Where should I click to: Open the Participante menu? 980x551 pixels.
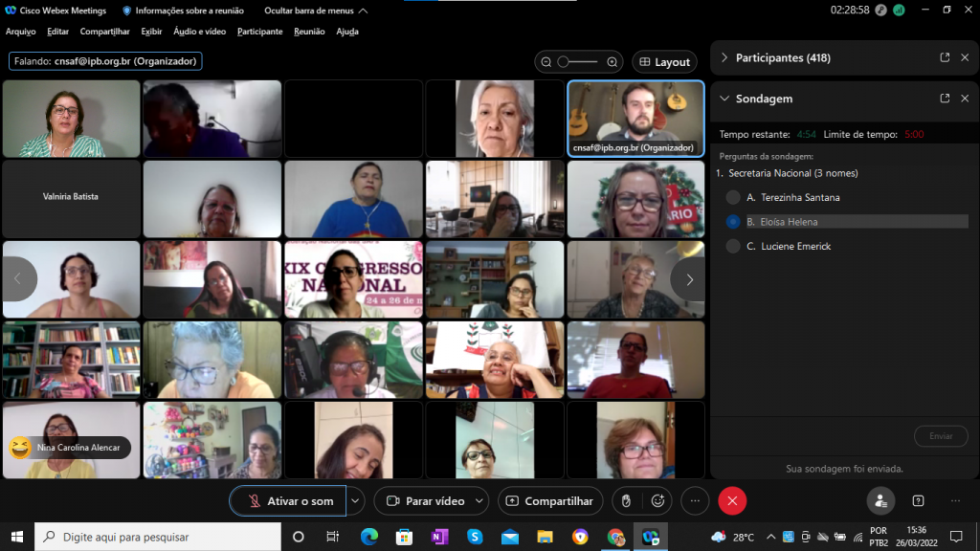pyautogui.click(x=259, y=32)
